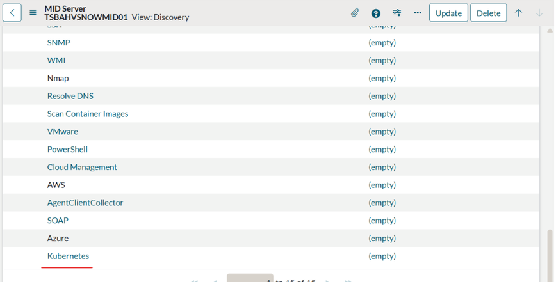Open personalize form settings icon
The height and width of the screenshot is (282, 556).
pos(397,13)
